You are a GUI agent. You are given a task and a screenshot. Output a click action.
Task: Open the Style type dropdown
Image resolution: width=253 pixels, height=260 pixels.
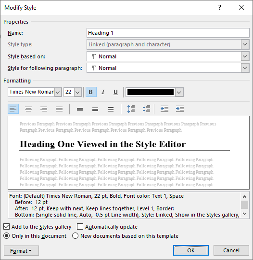tap(245, 44)
